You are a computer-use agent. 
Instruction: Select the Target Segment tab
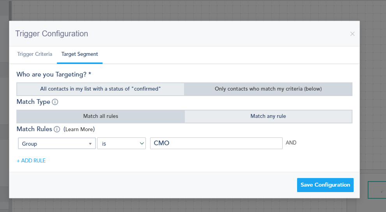click(x=80, y=54)
